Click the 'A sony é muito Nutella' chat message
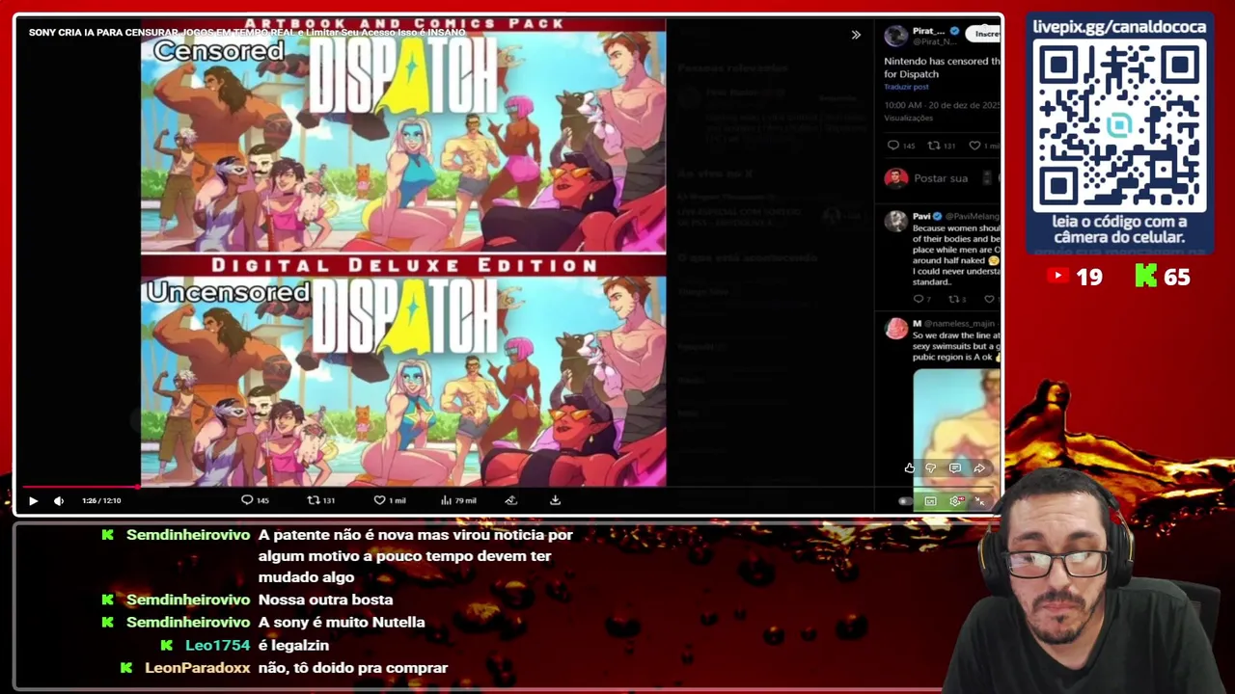 342,623
